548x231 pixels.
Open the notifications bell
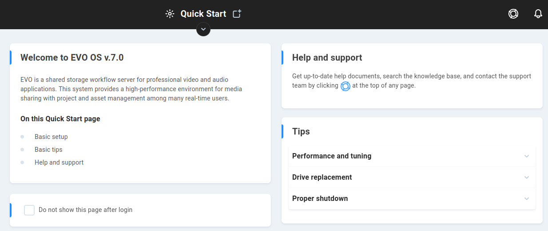point(538,14)
